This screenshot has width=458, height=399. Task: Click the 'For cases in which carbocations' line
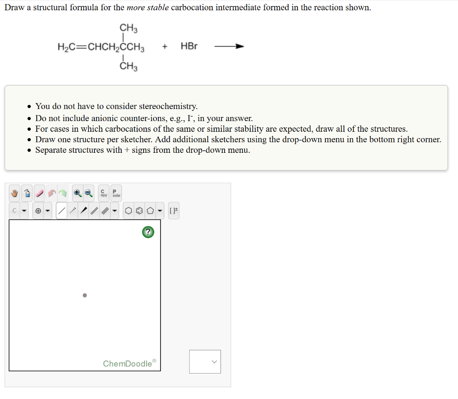[x=221, y=129]
